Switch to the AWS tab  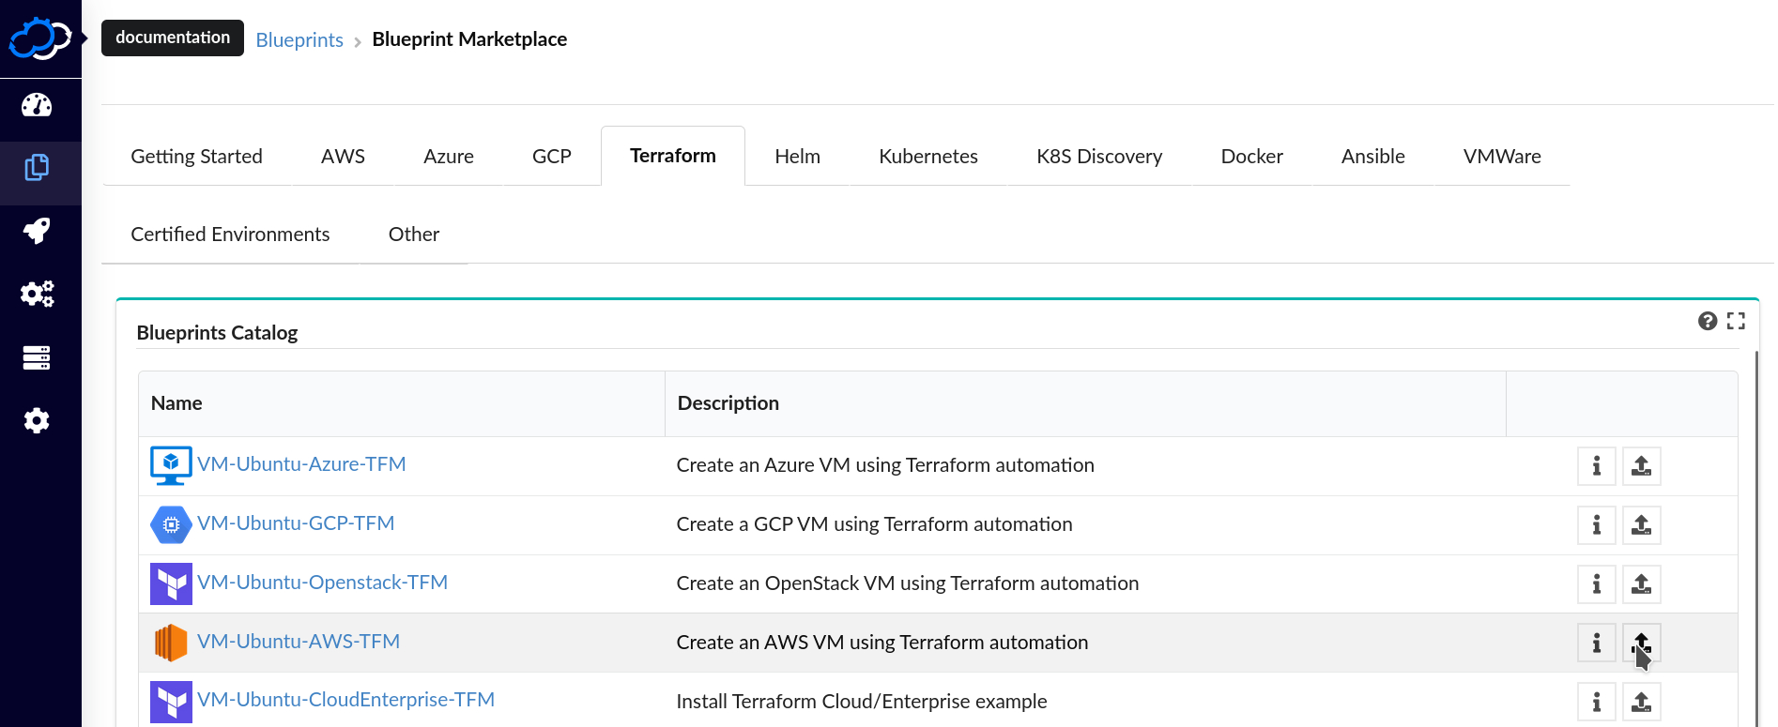(343, 157)
